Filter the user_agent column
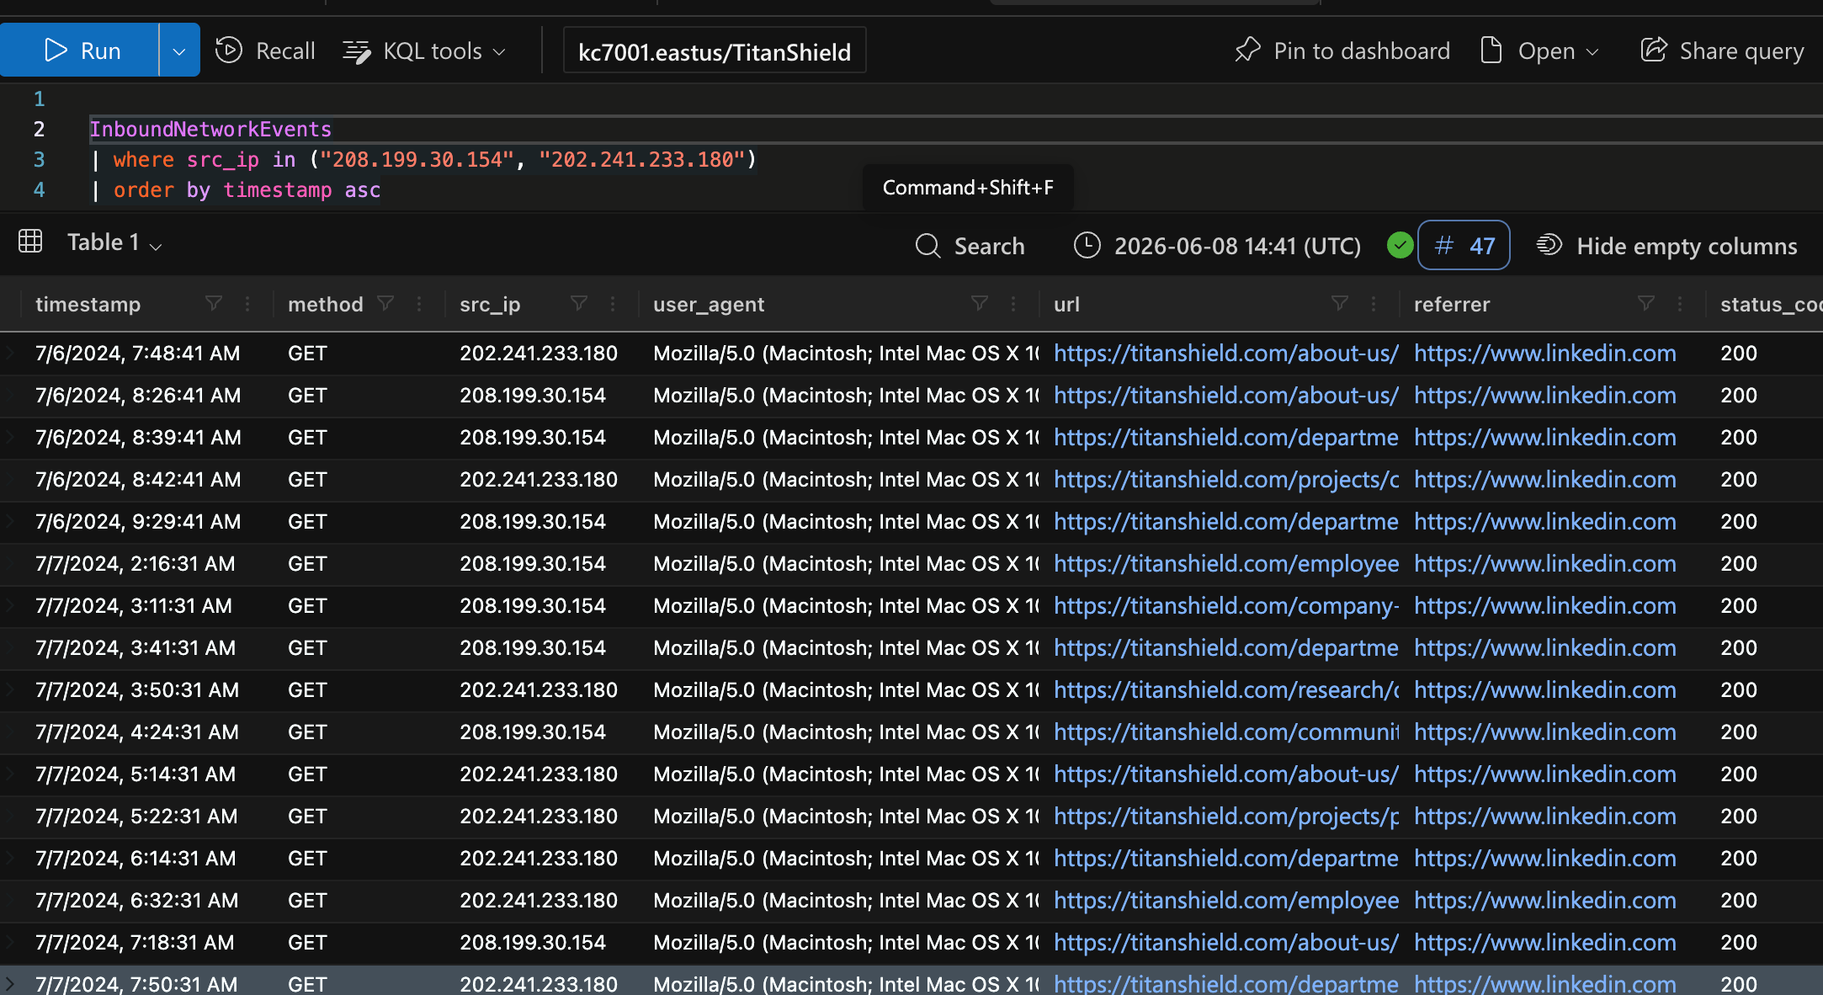 (980, 303)
